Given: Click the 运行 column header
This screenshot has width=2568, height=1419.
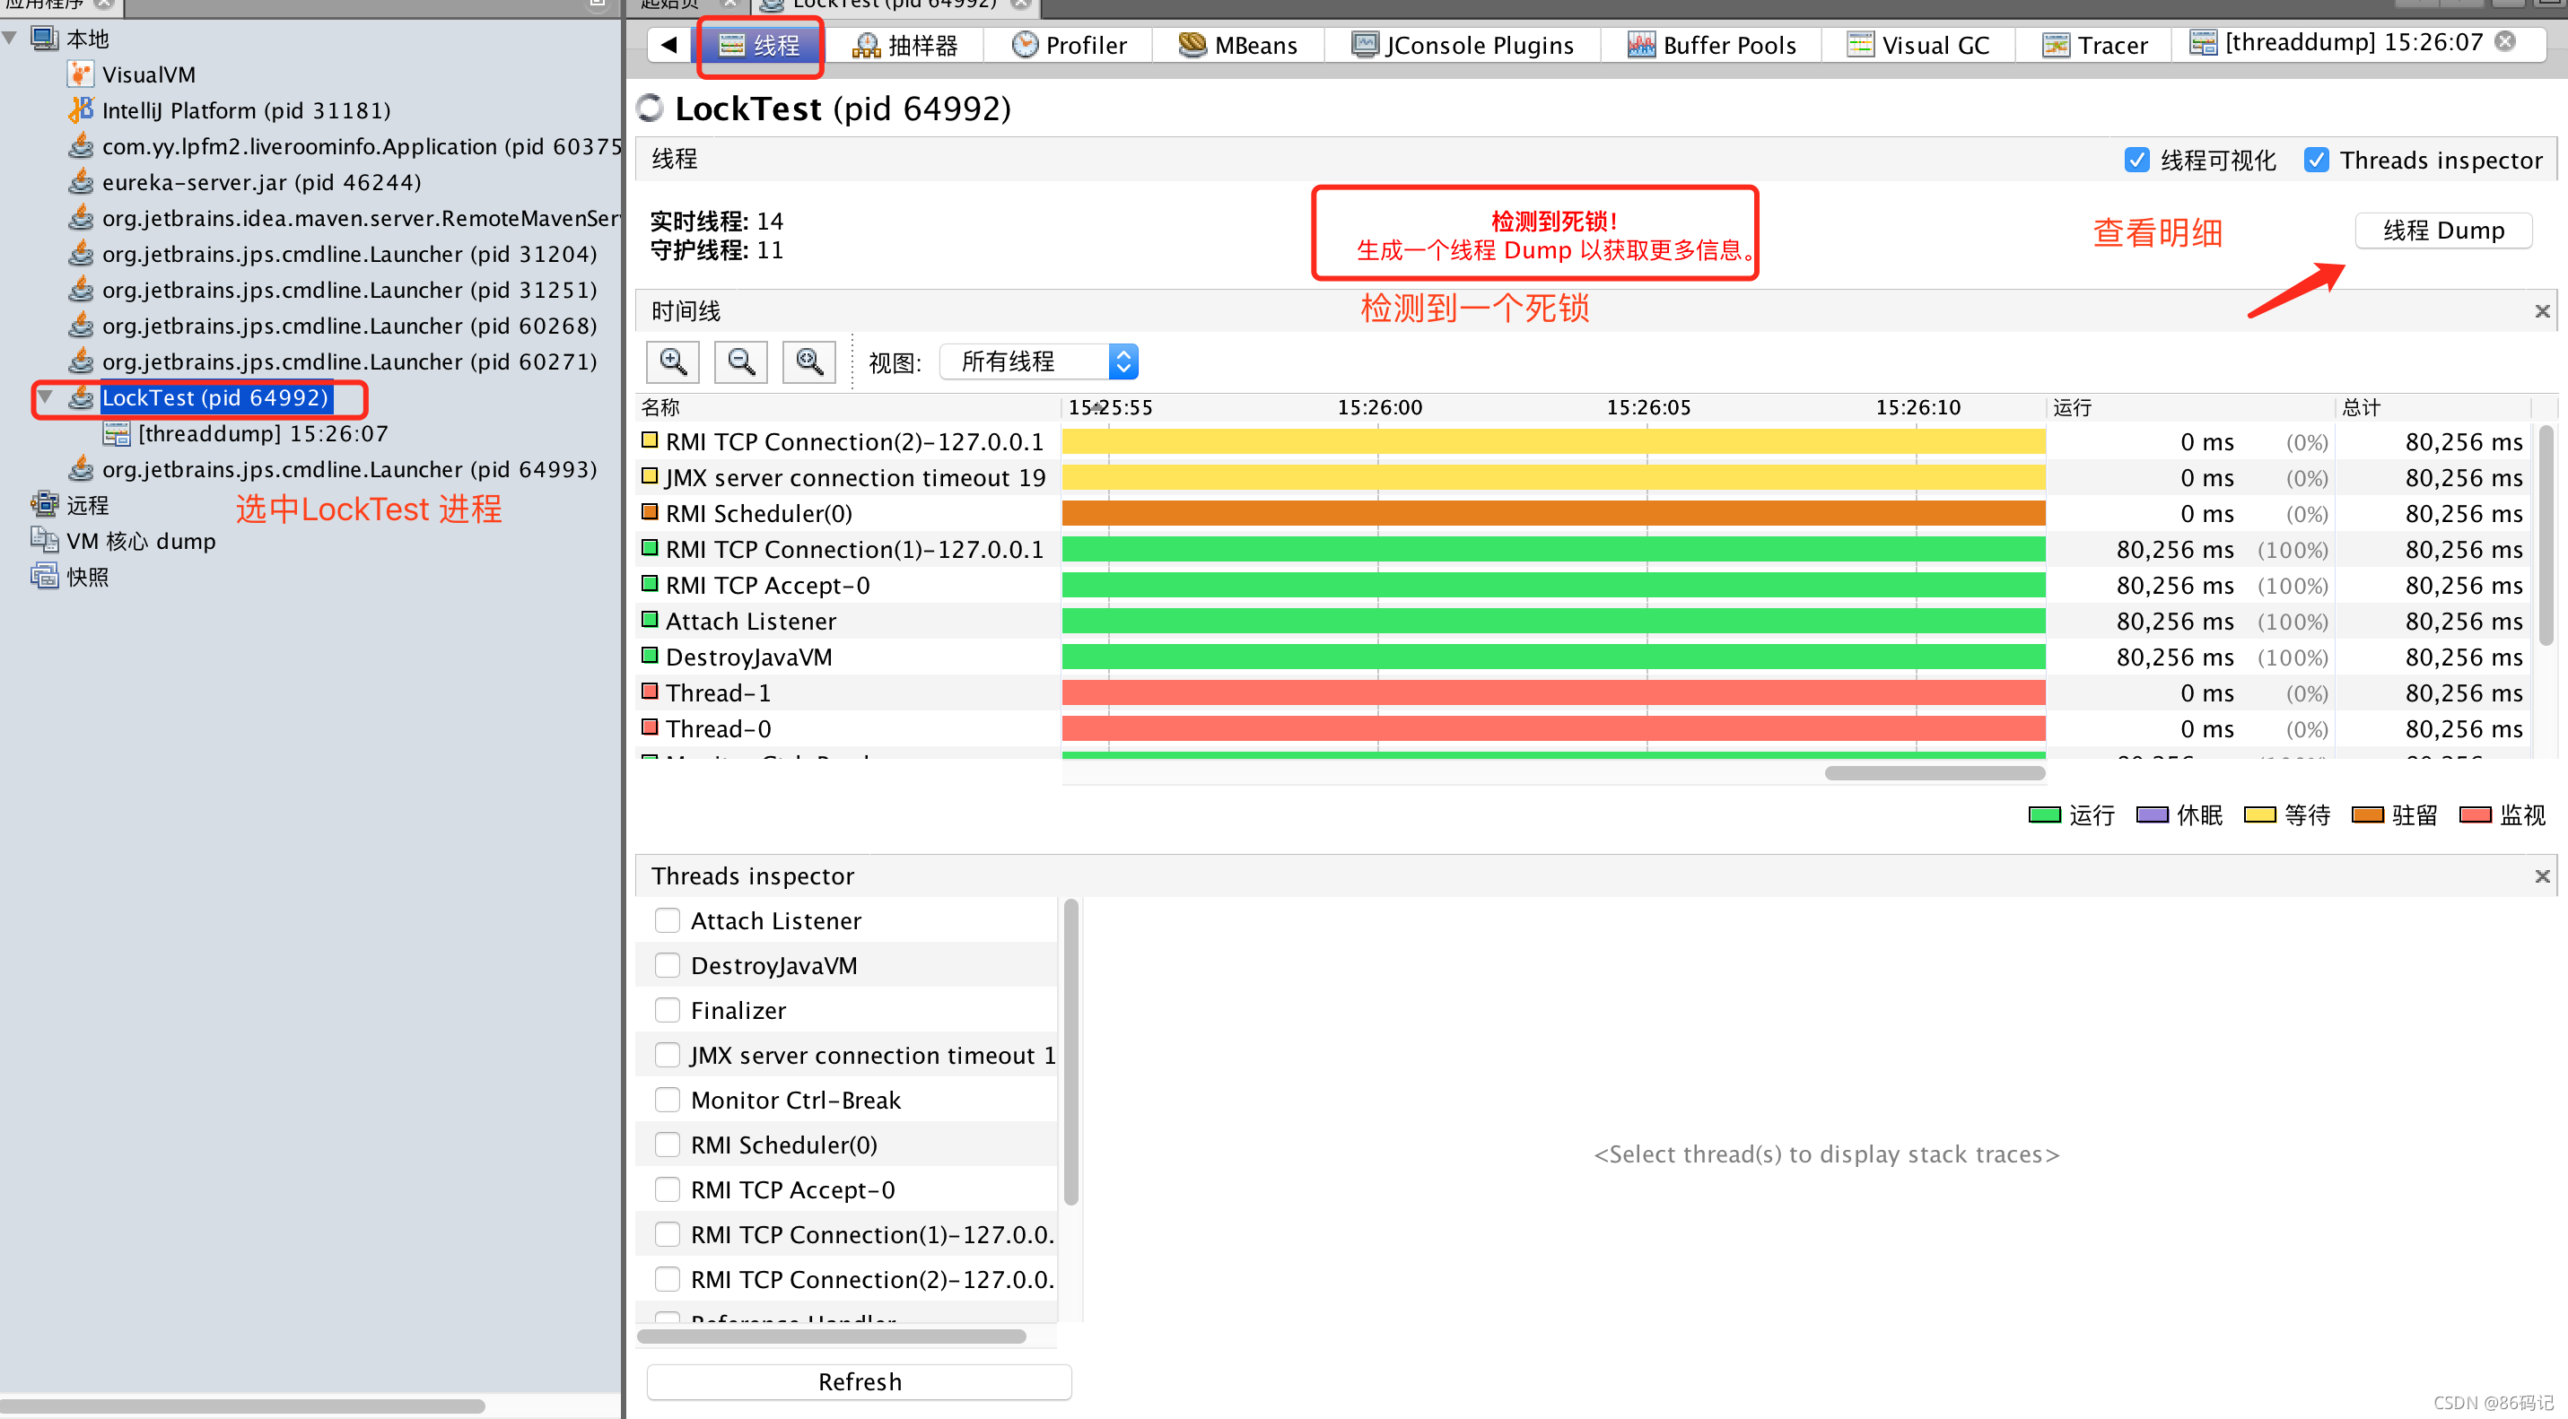Looking at the screenshot, I should pyautogui.click(x=2190, y=406).
